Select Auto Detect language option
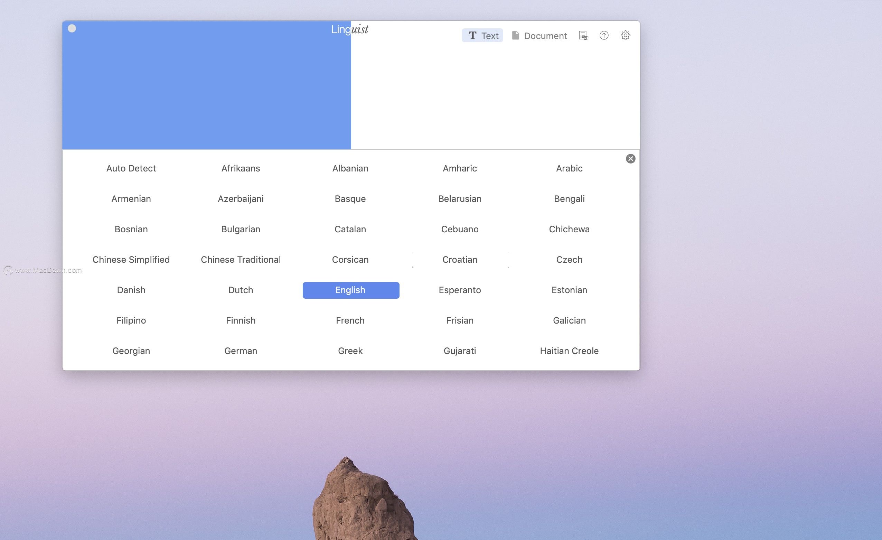The width and height of the screenshot is (882, 540). pos(131,168)
